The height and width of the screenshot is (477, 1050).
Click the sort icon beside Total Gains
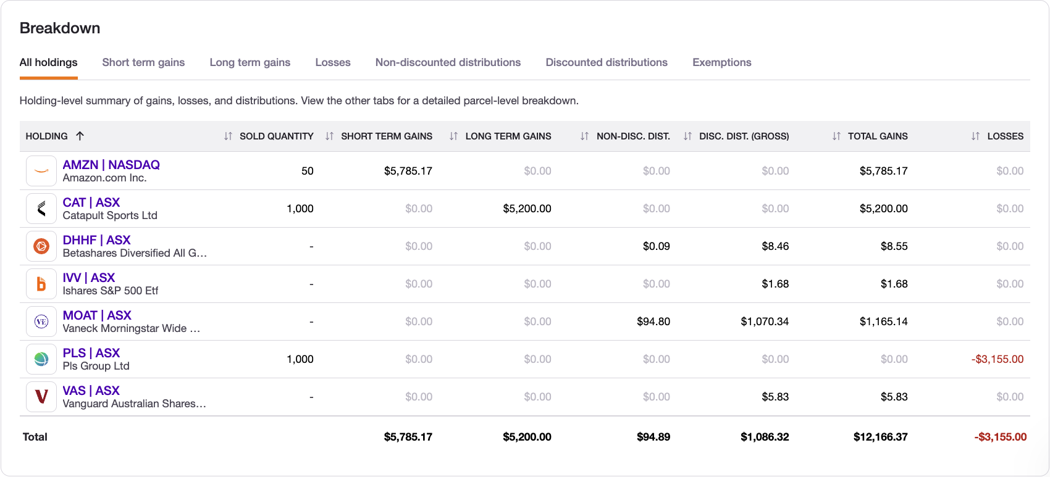tap(836, 136)
